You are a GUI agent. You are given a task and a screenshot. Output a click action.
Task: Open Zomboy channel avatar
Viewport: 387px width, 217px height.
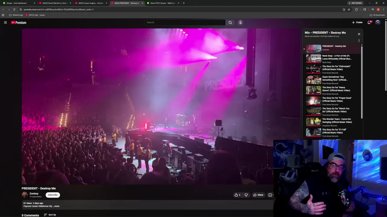tap(24, 195)
